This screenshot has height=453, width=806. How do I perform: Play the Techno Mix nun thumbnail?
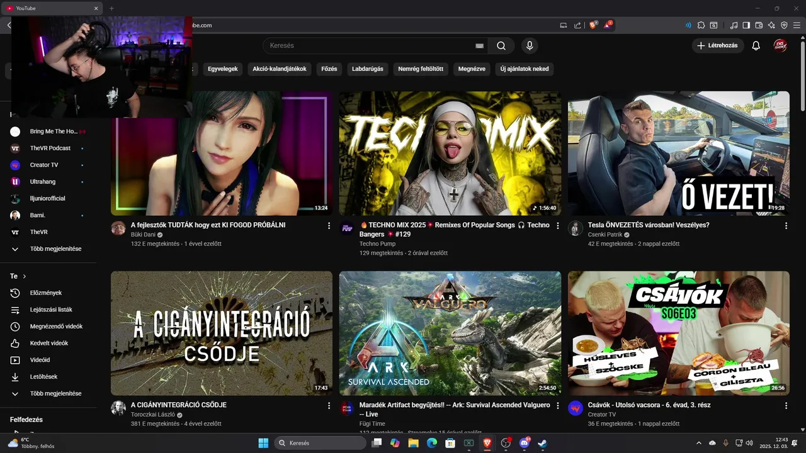pyautogui.click(x=450, y=153)
